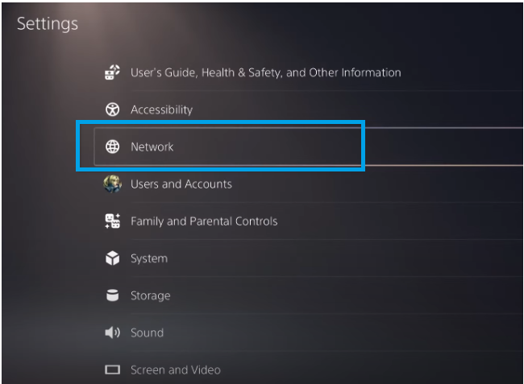
Task: Select the System settings label
Action: [x=148, y=258]
